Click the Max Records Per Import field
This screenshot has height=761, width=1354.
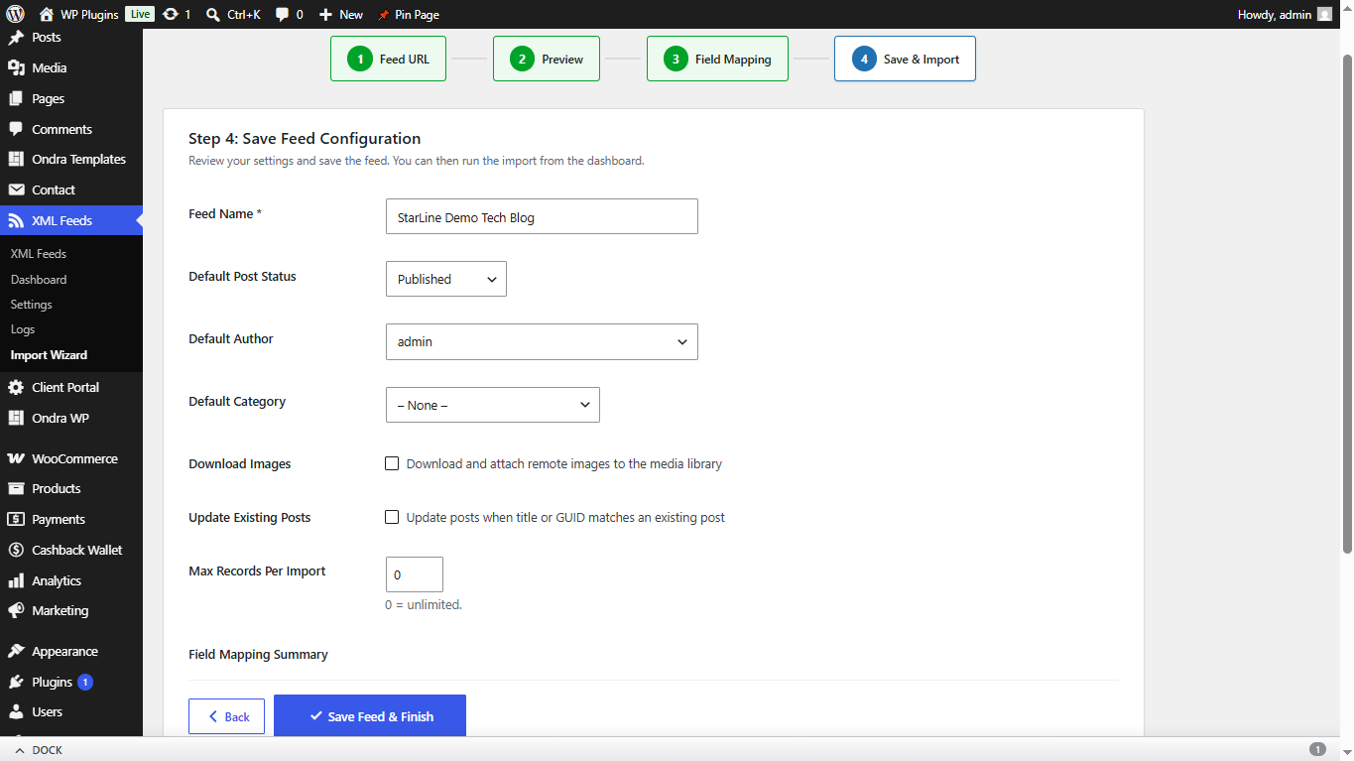[x=415, y=574]
